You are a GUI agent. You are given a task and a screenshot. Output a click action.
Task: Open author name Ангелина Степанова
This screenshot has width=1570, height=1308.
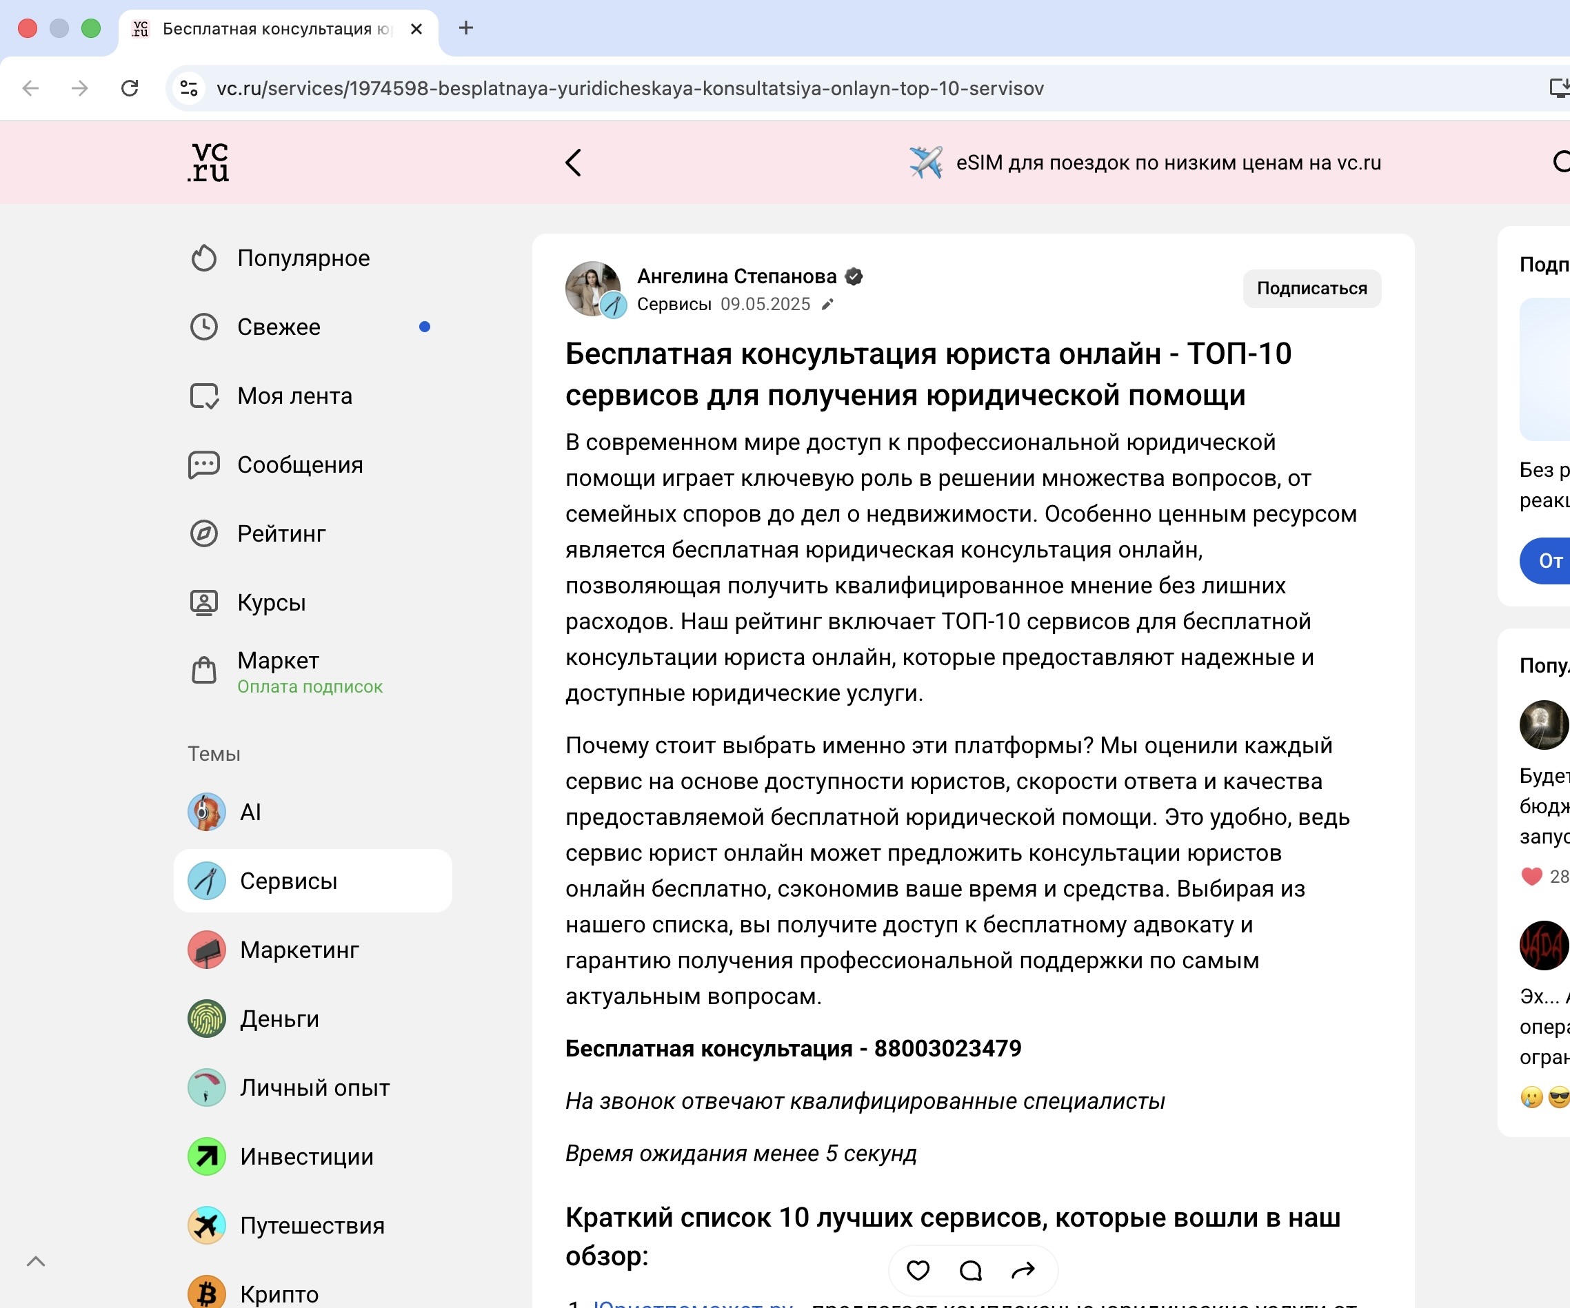(x=736, y=276)
